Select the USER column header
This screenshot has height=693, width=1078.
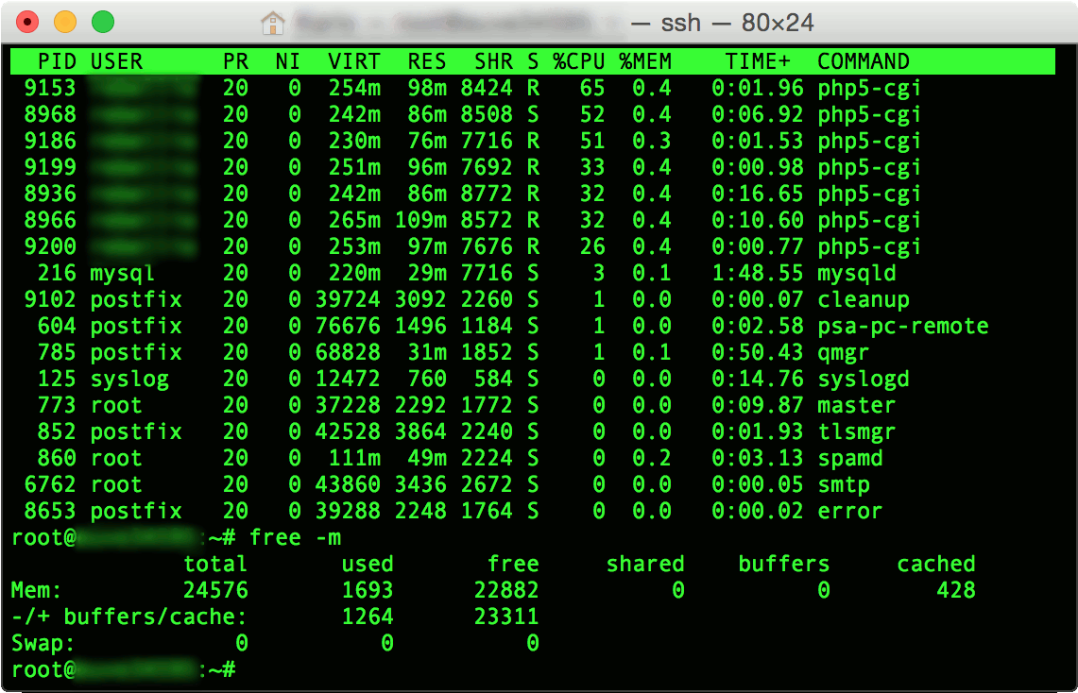click(x=115, y=60)
